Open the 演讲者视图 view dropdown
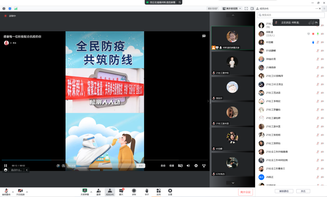This screenshot has height=197, width=327. coord(231,9)
